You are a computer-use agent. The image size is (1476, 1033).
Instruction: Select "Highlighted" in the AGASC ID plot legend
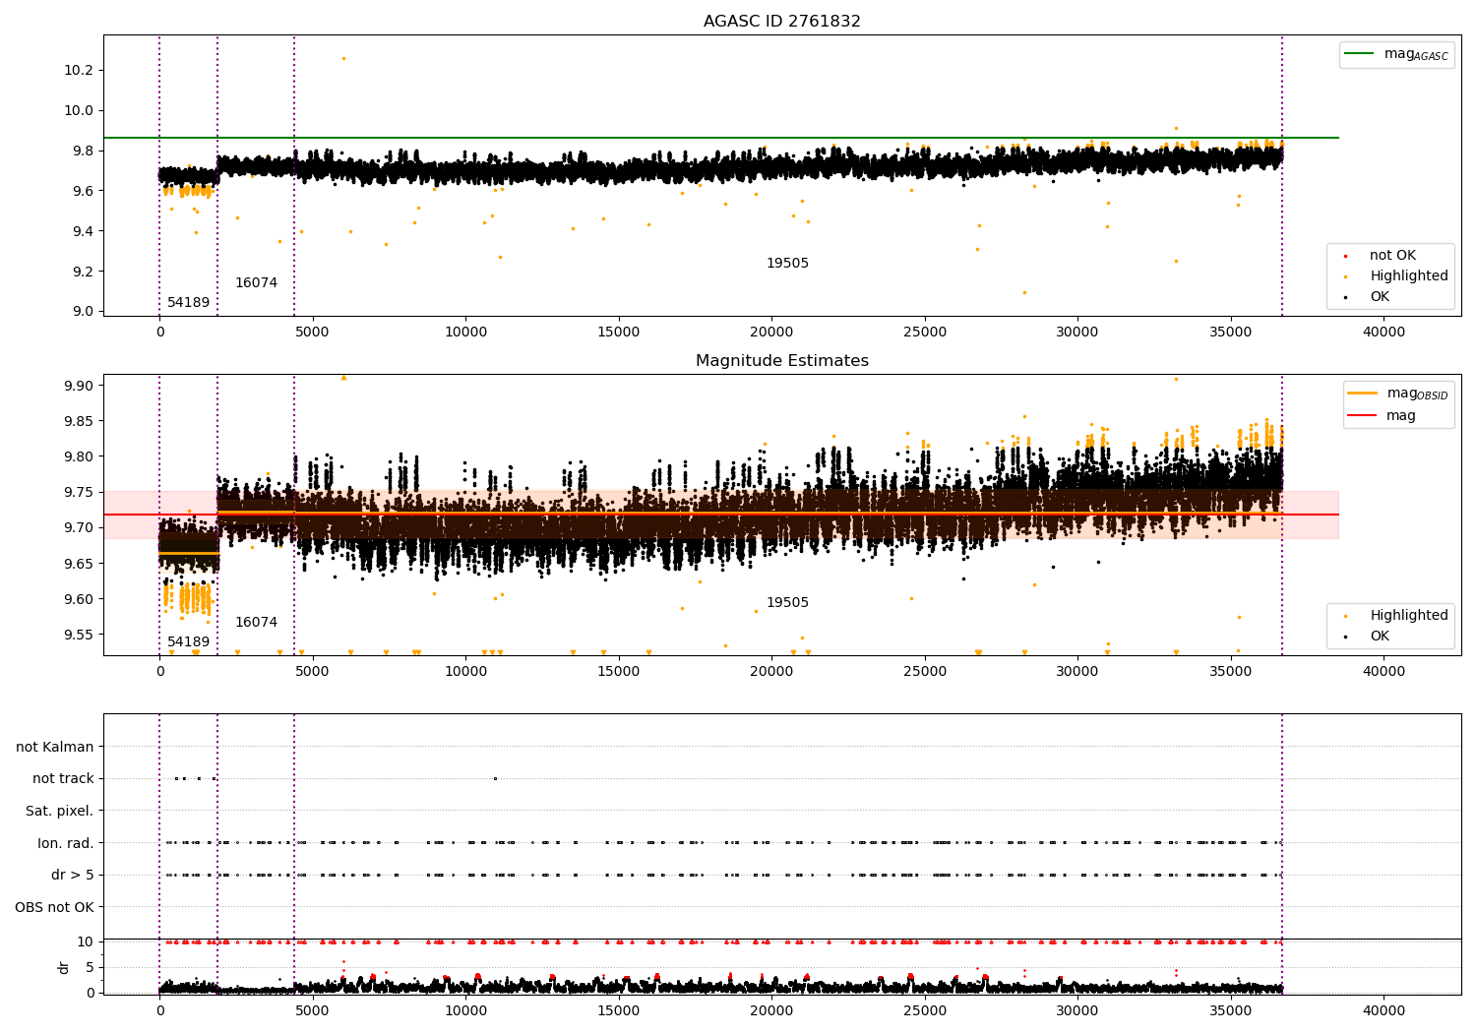(1408, 275)
